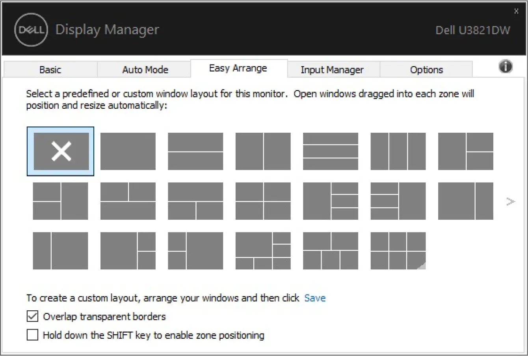Pick the two side-by-side columns layout
Screen dimensions: 528x356
pos(263,151)
